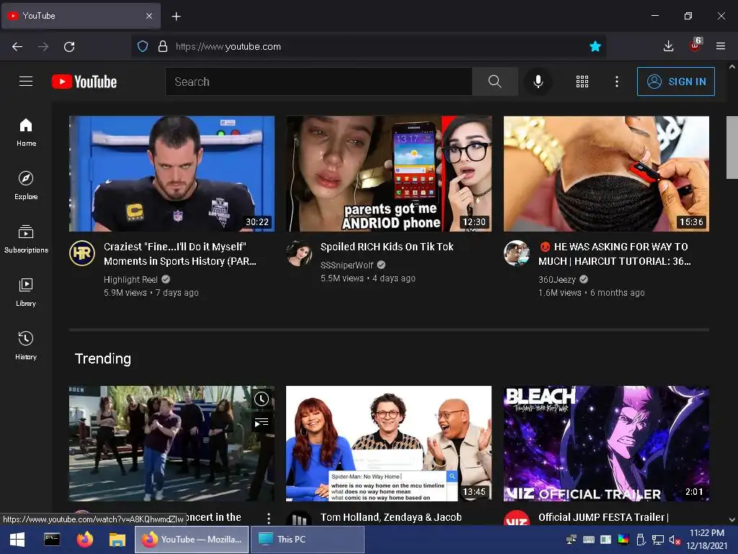Click the Highlight Reel channel avatar

(x=82, y=253)
